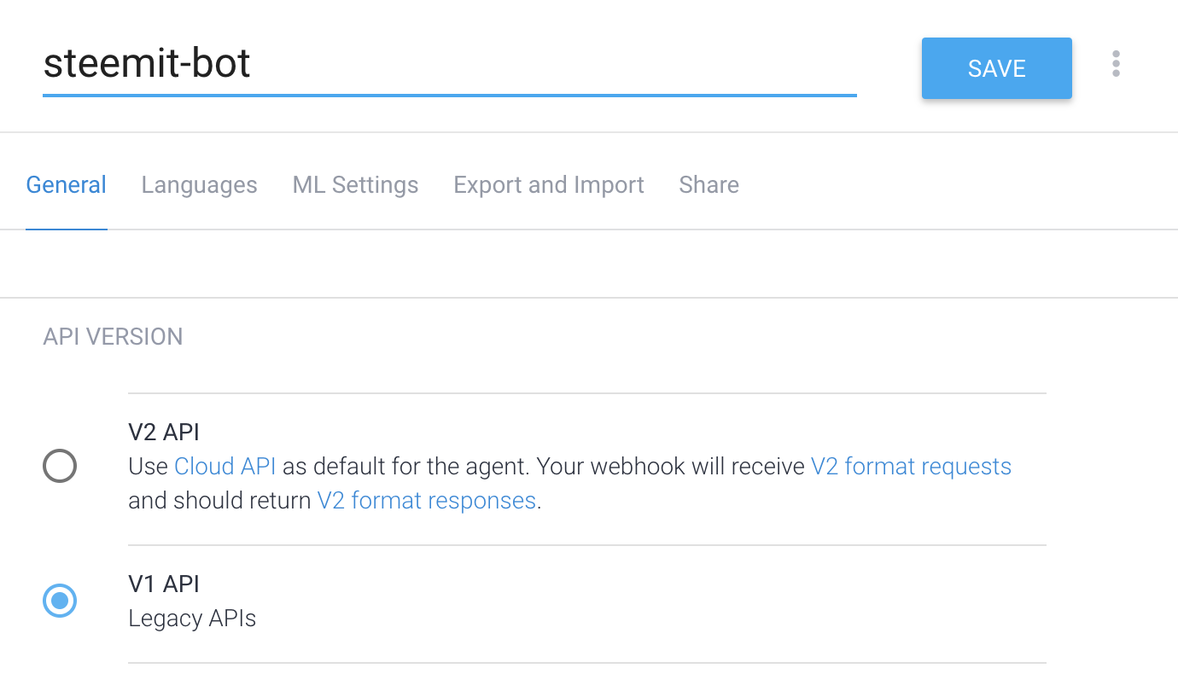Image resolution: width=1178 pixels, height=674 pixels.
Task: Click the V2 API option title
Action: (x=164, y=432)
